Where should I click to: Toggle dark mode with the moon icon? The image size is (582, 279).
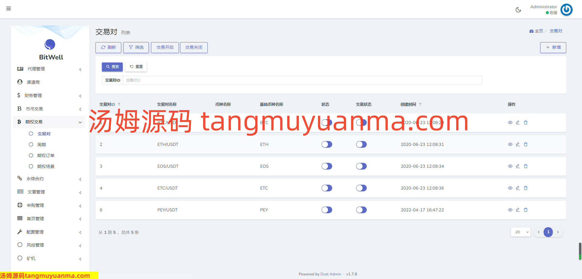click(518, 10)
